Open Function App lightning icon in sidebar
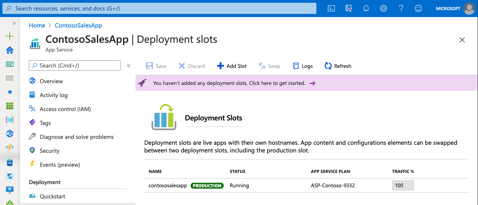Image resolution: width=478 pixels, height=205 pixels. (10, 148)
